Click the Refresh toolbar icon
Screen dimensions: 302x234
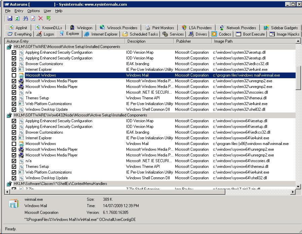click(x=17, y=18)
